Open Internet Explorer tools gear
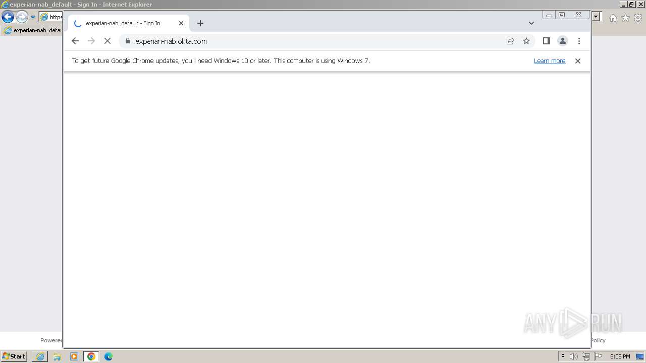Screen dimensions: 646x363 coord(638,18)
